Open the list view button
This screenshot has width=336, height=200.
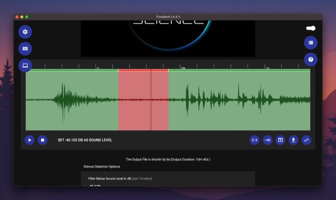click(311, 43)
